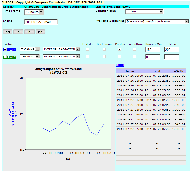
Task: Disable Polyline for Plot 1
Action: [119, 49]
